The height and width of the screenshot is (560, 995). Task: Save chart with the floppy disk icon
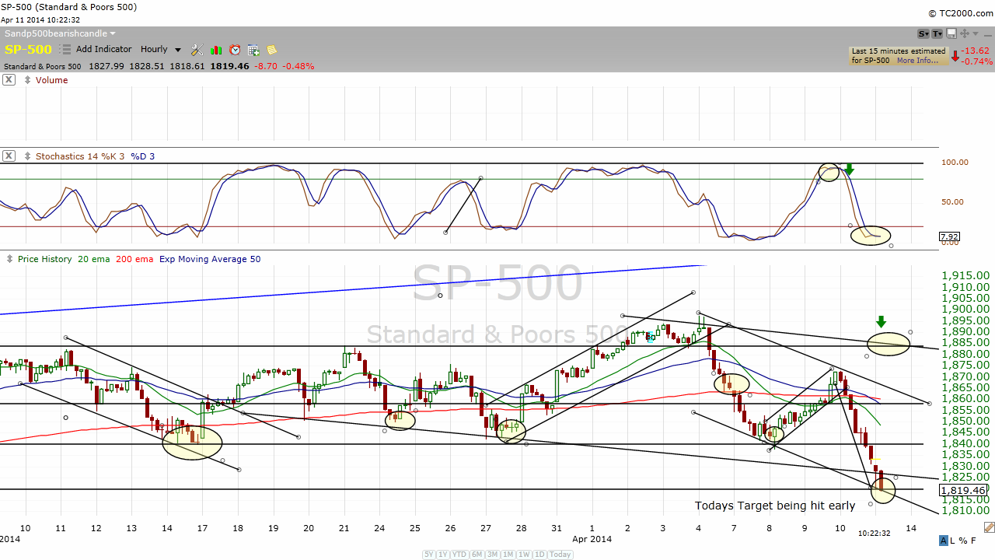[x=951, y=33]
